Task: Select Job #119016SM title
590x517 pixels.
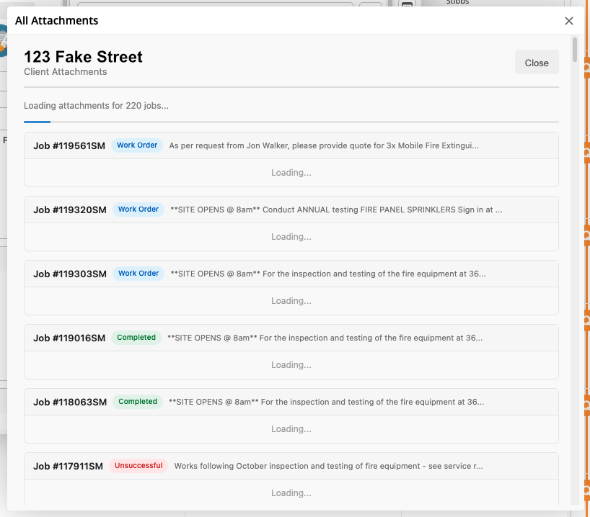Action: coord(69,338)
